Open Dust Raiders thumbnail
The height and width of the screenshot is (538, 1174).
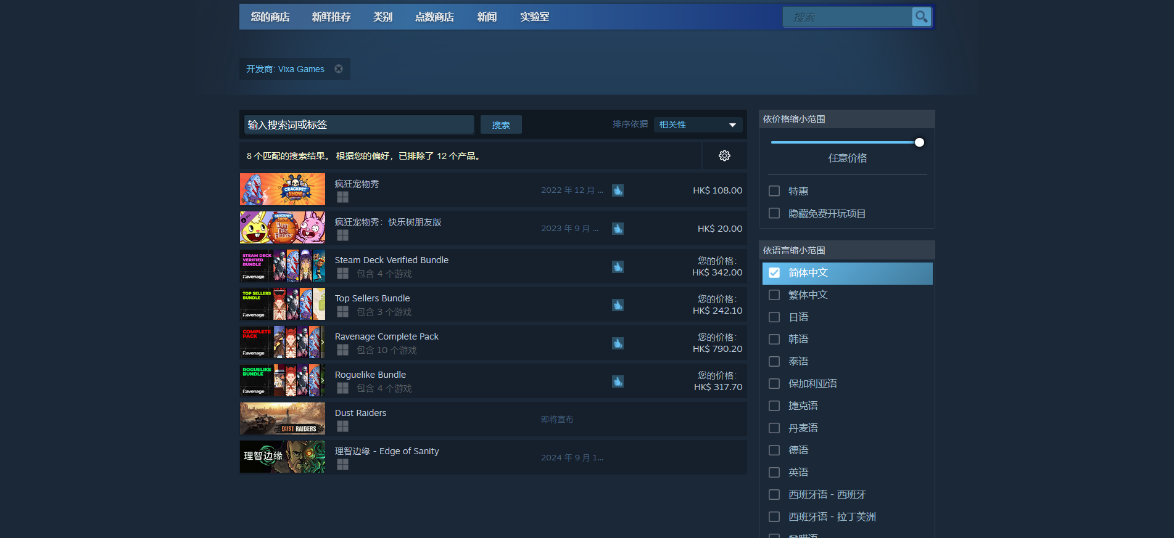tap(283, 418)
